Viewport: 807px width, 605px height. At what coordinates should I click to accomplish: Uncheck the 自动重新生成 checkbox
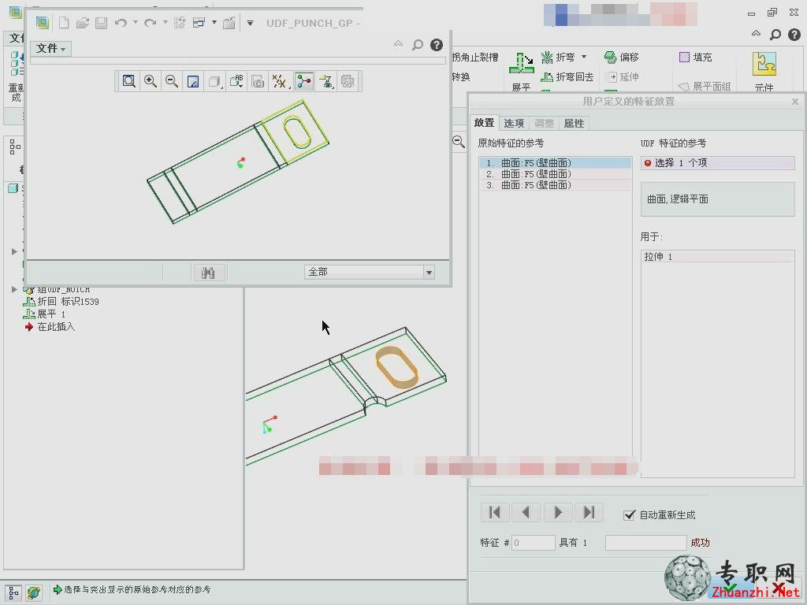[629, 515]
